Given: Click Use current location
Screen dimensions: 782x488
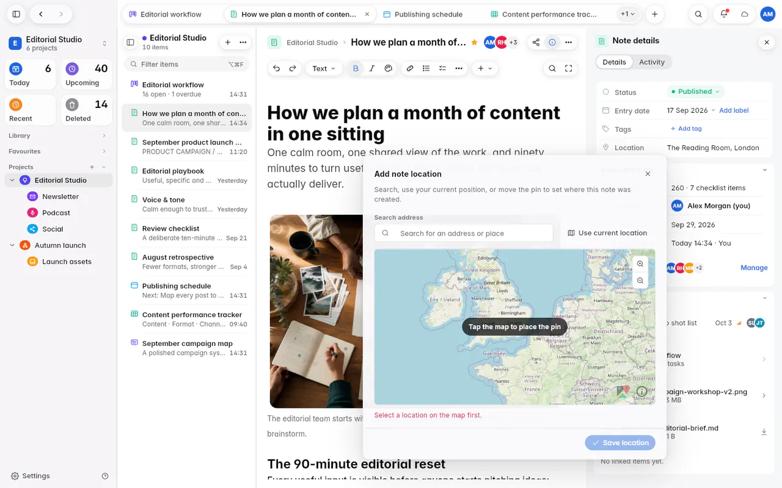Looking at the screenshot, I should click(607, 233).
